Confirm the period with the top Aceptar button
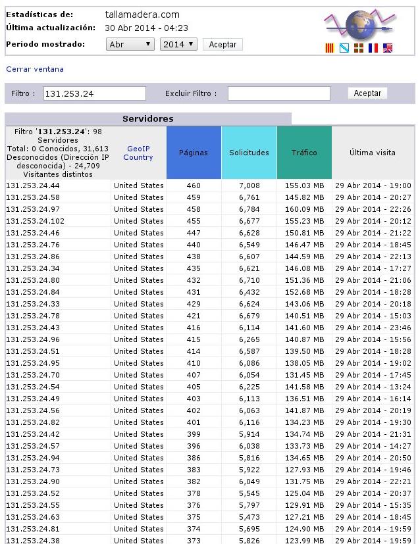 click(x=222, y=45)
